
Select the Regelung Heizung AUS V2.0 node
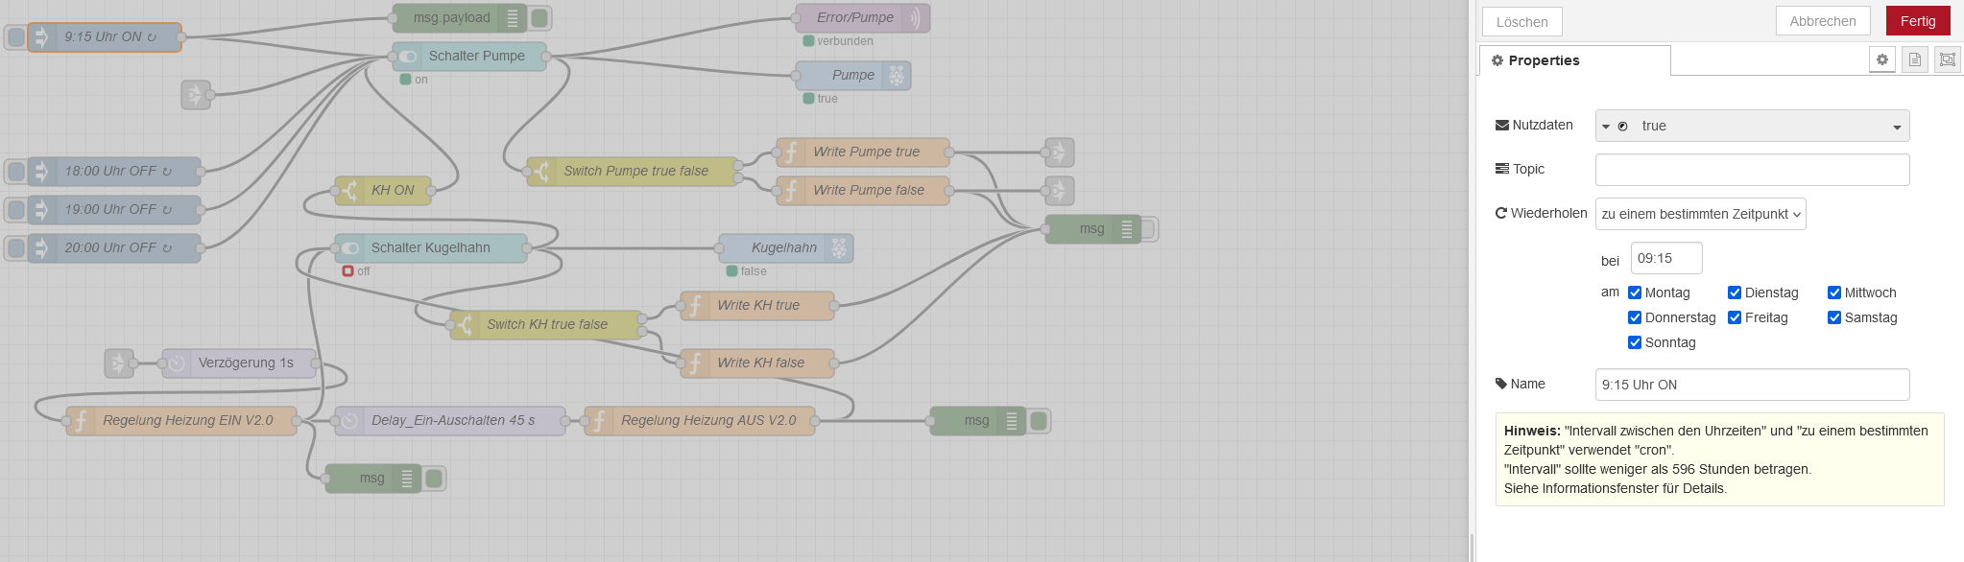(700, 421)
